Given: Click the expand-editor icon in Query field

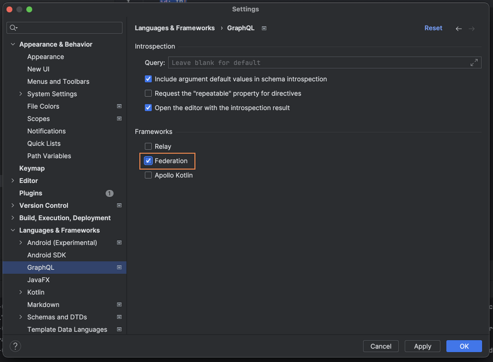Looking at the screenshot, I should (x=473, y=62).
